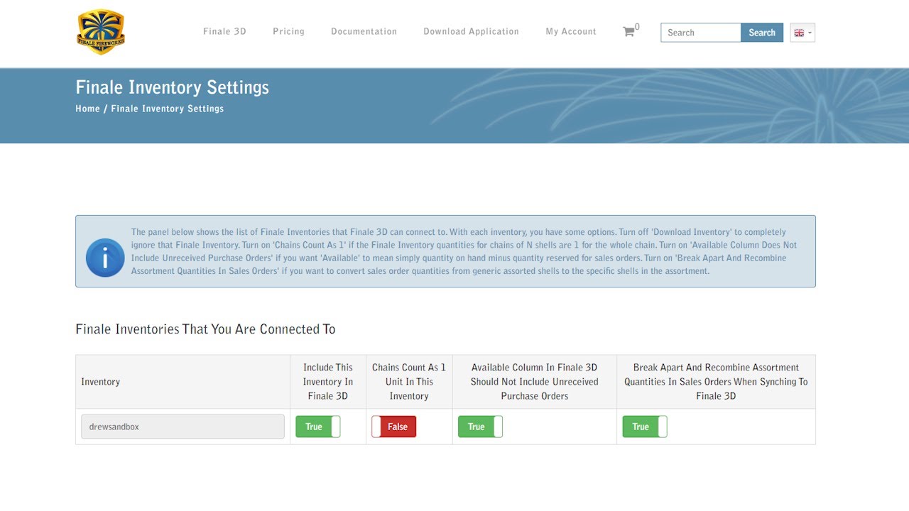Click the drewsandbox inventory name field
This screenshot has height=511, width=909.
coord(183,427)
